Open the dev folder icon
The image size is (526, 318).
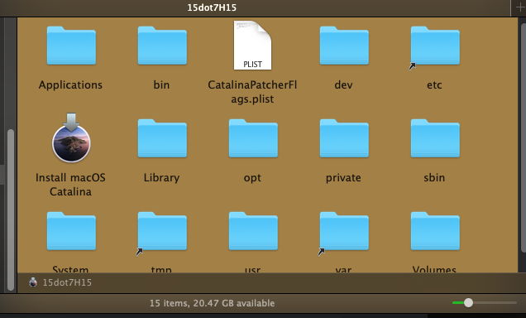click(344, 46)
